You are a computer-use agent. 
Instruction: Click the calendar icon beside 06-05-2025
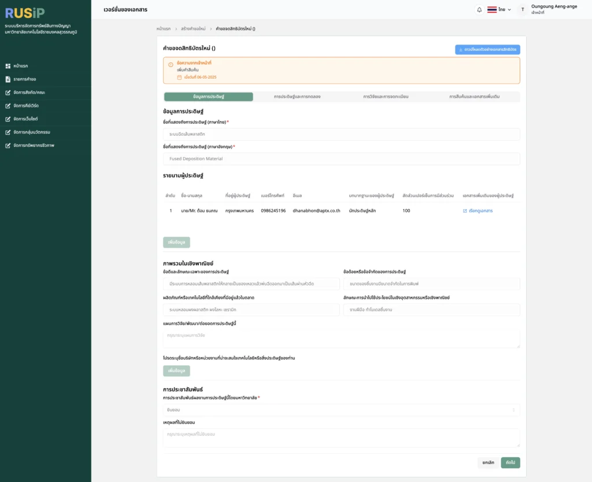pos(179,77)
